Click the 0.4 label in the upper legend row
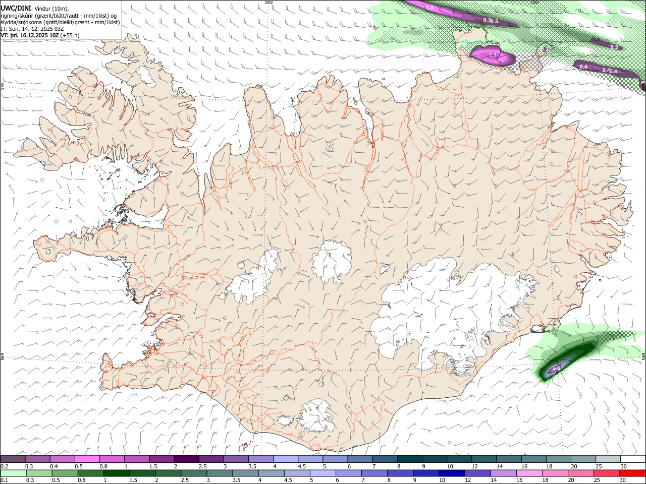646x484 pixels. [54, 466]
